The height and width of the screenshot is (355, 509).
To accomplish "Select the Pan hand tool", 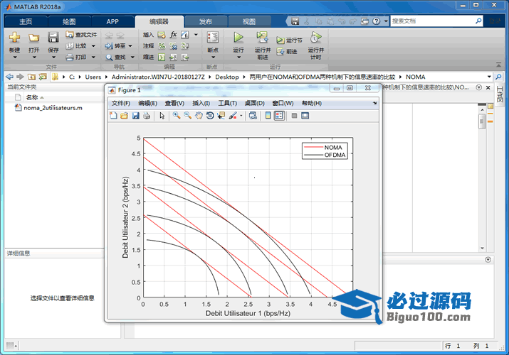I will (199, 116).
